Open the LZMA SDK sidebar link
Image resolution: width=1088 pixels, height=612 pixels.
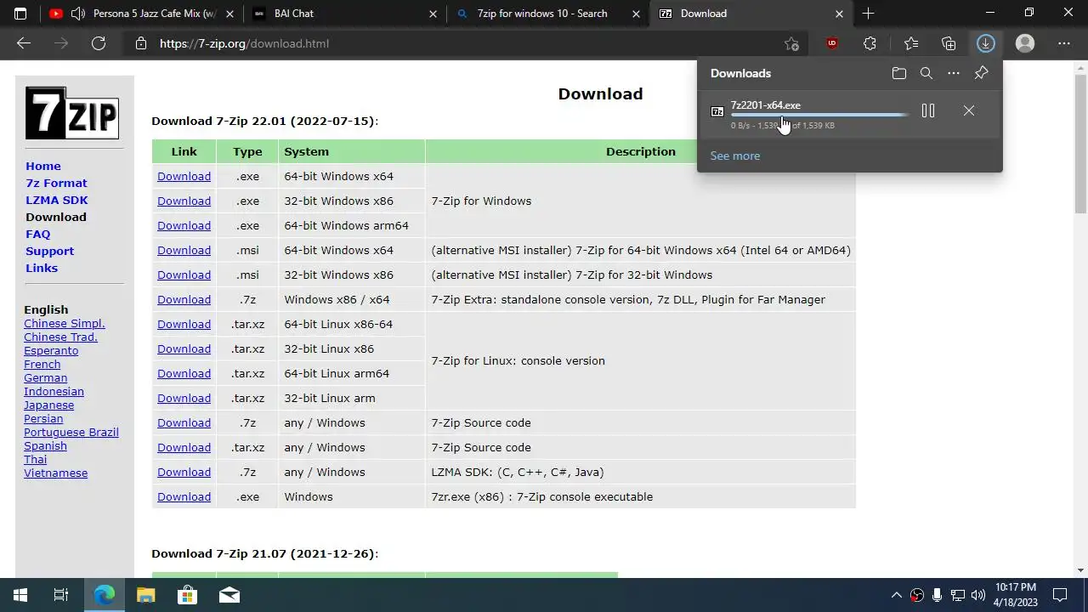coord(57,200)
